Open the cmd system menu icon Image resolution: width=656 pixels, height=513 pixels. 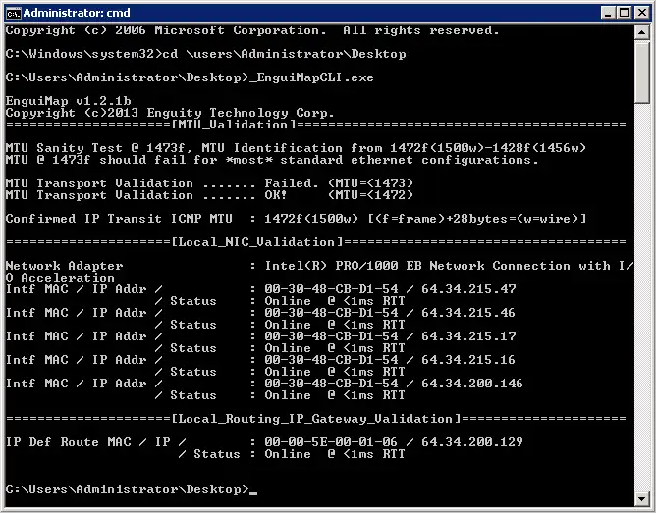pos(12,12)
